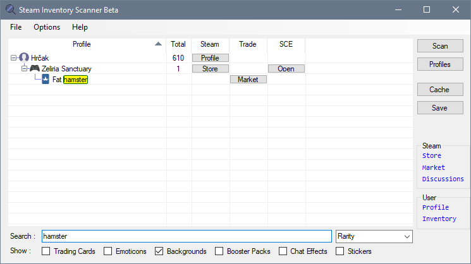Click the Open button in SCE column
Screen dimensions: 471x264
point(286,68)
